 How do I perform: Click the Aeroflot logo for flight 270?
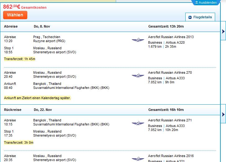[x=138, y=76]
